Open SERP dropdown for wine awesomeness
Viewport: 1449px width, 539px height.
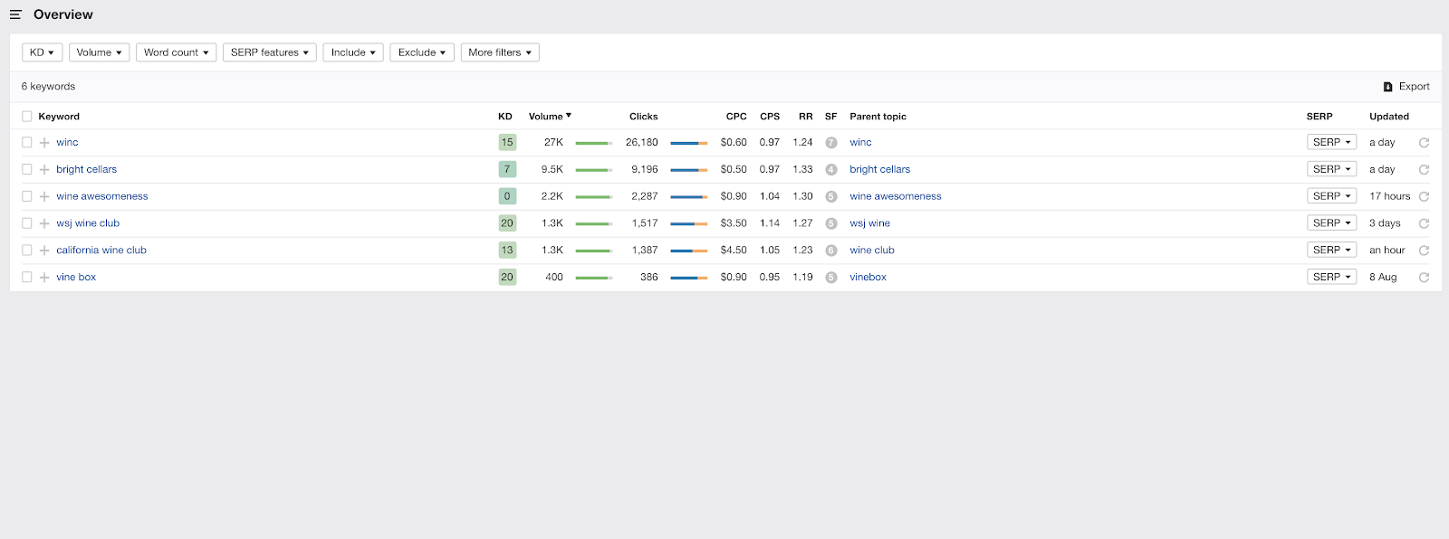tap(1332, 196)
